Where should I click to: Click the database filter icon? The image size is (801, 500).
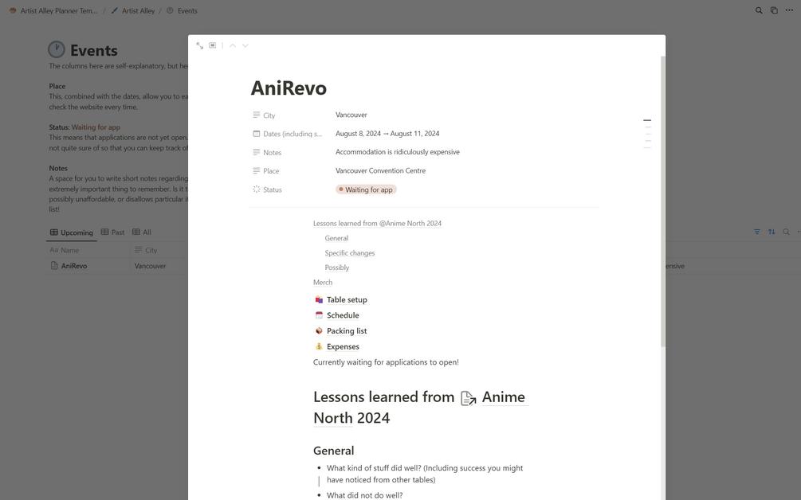757,232
